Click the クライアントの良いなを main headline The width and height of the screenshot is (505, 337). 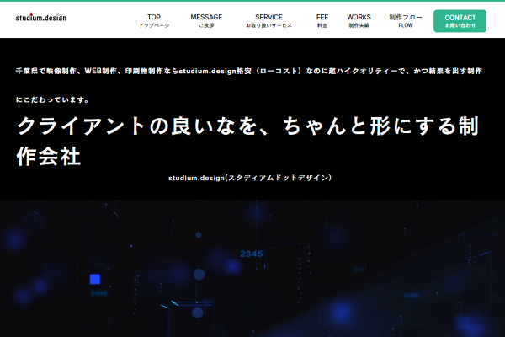248,141
